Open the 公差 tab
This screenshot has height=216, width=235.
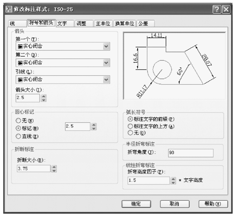tap(145, 23)
